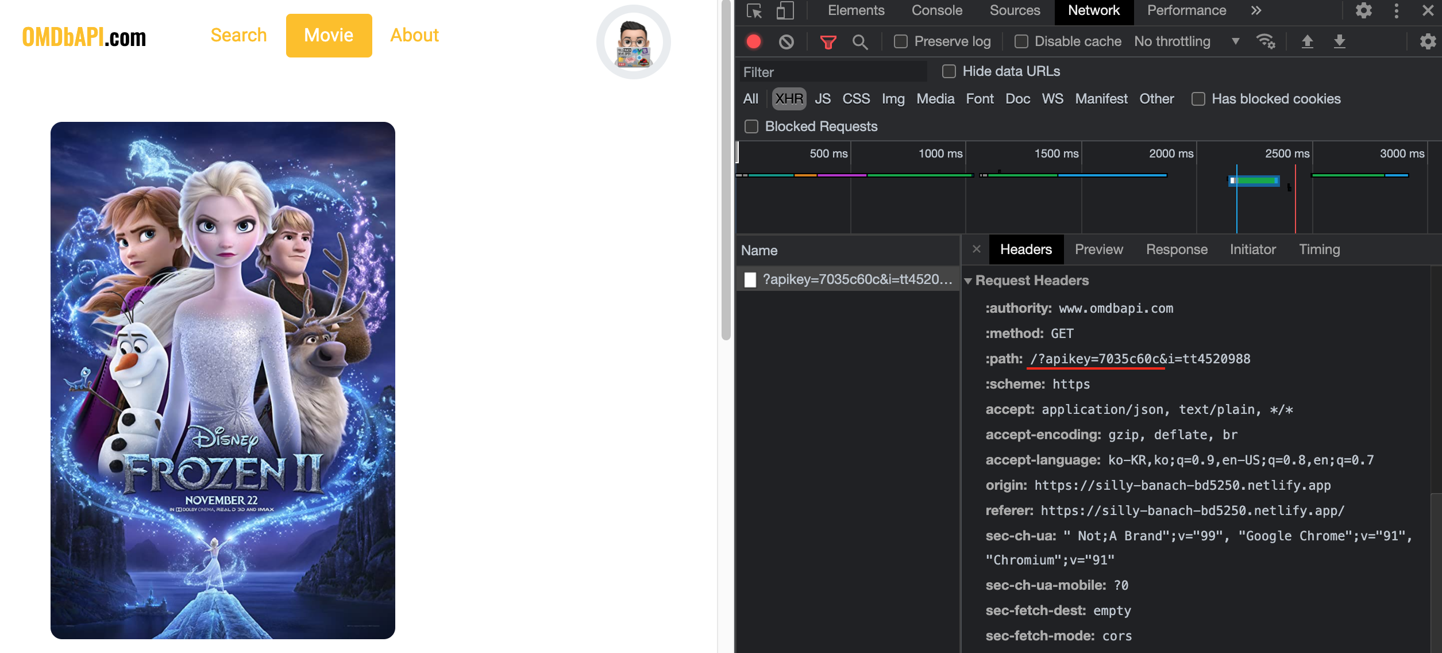Enable Disable cache checkbox
The image size is (1442, 653).
pos(1021,41)
